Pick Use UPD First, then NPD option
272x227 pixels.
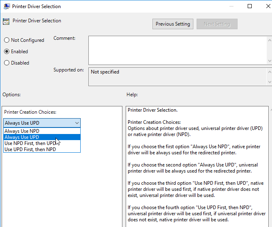coord(42,149)
